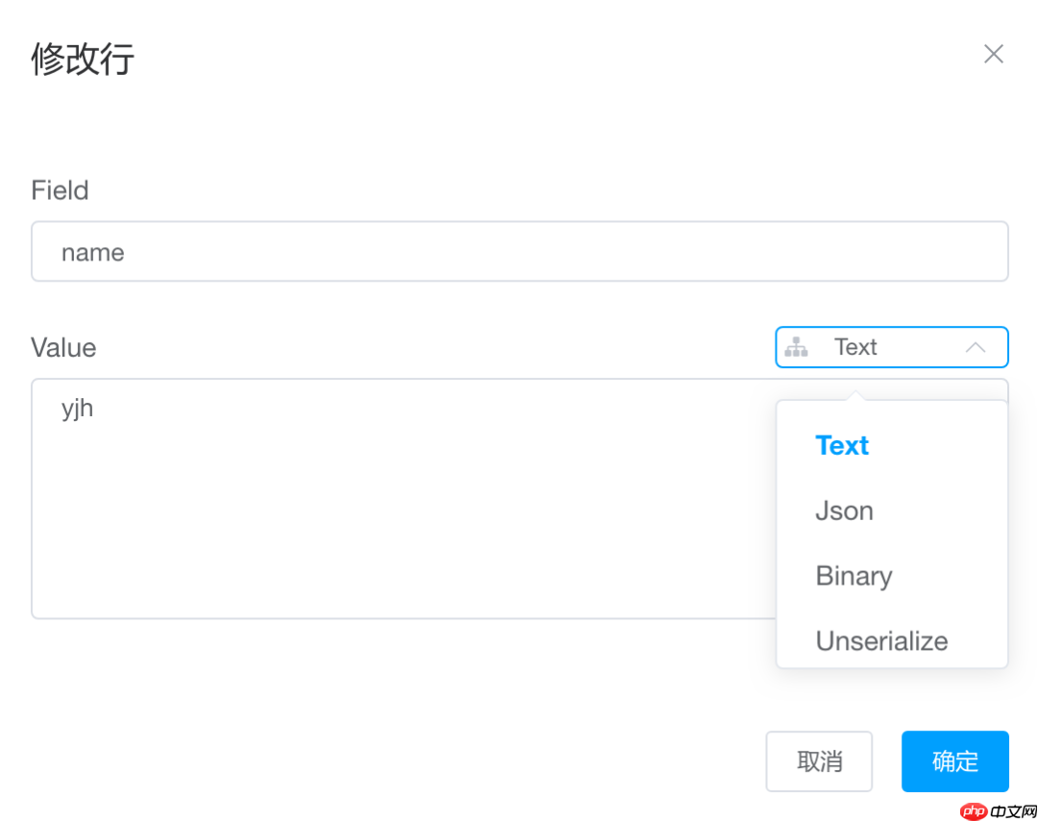Click the red php logo badge
This screenshot has height=821, width=1038.
click(x=974, y=811)
